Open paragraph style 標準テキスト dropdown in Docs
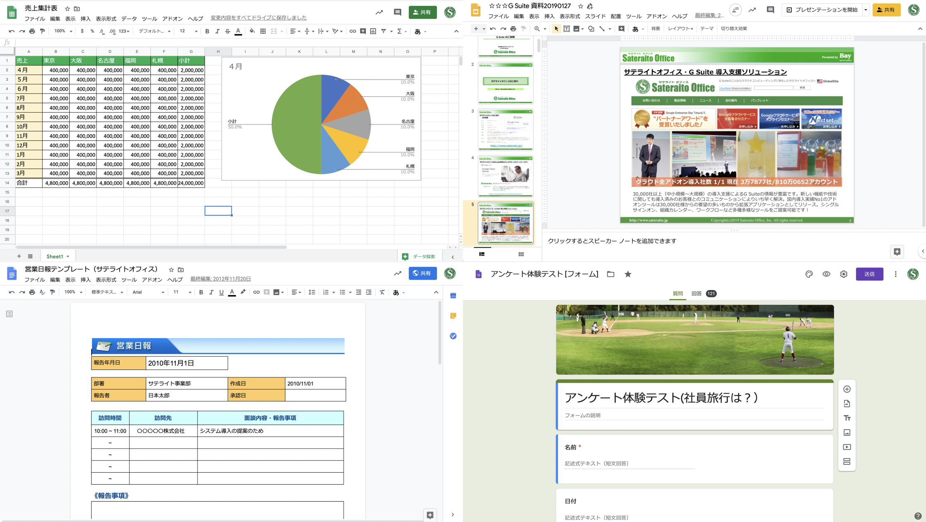Image resolution: width=926 pixels, height=522 pixels. tap(107, 292)
